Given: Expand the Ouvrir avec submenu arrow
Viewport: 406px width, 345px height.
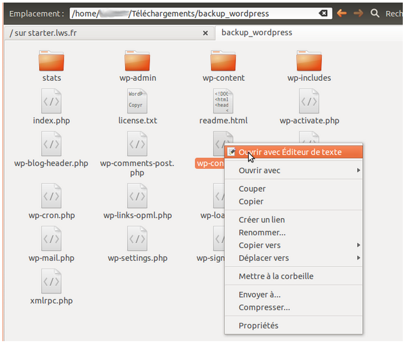Looking at the screenshot, I should tap(359, 171).
